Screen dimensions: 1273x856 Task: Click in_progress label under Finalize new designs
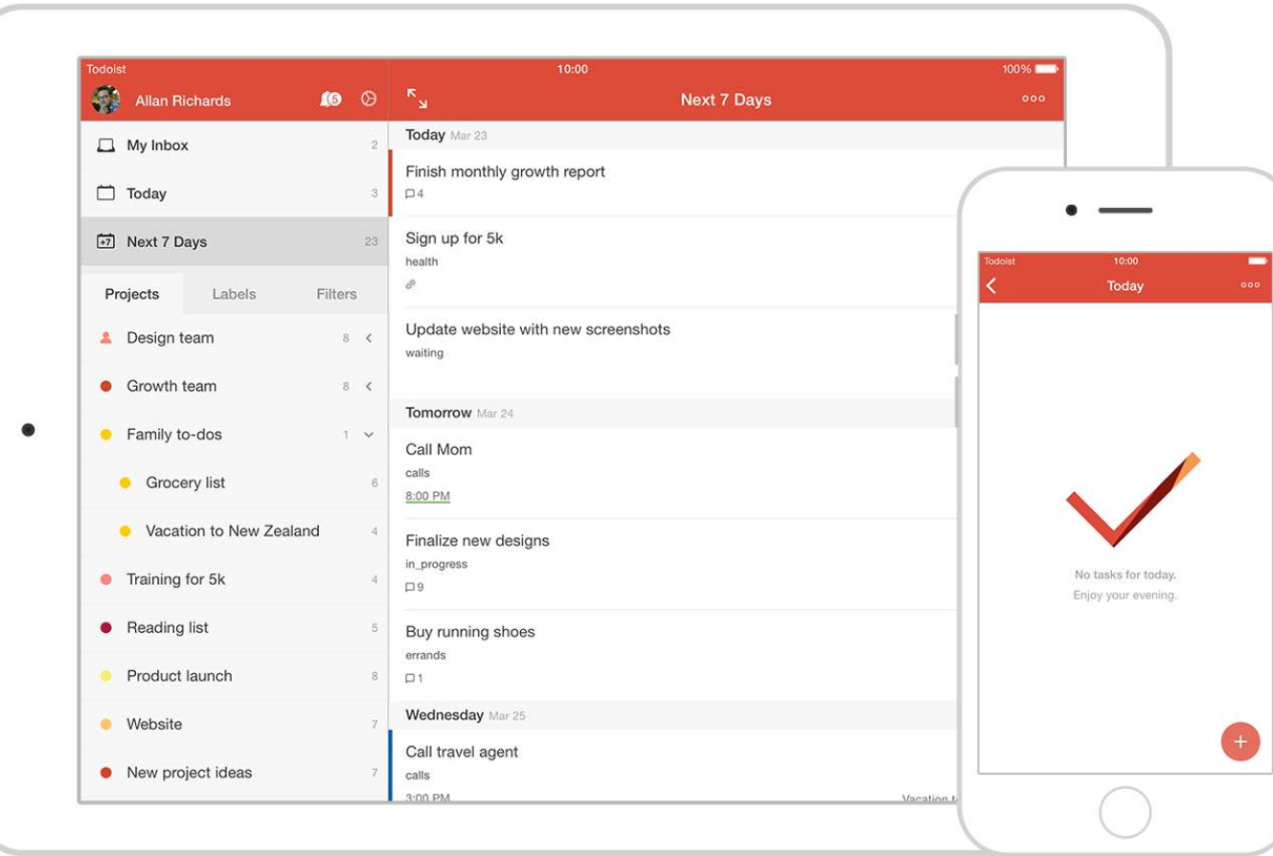coord(436,565)
